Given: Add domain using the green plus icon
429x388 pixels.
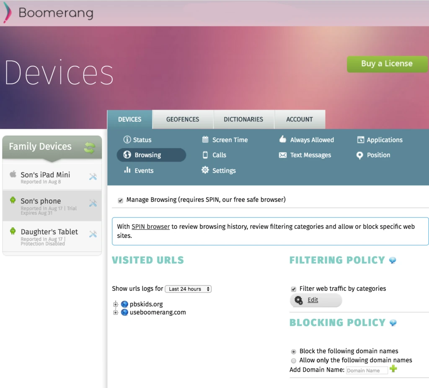Looking at the screenshot, I should click(393, 370).
